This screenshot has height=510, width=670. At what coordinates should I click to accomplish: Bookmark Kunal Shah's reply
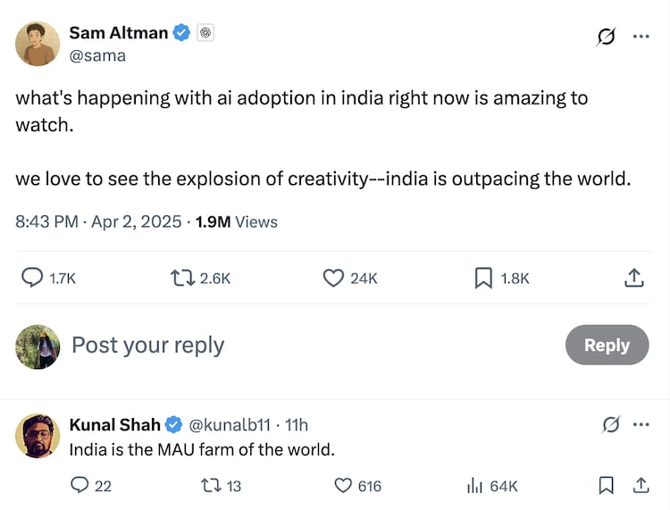click(x=606, y=486)
